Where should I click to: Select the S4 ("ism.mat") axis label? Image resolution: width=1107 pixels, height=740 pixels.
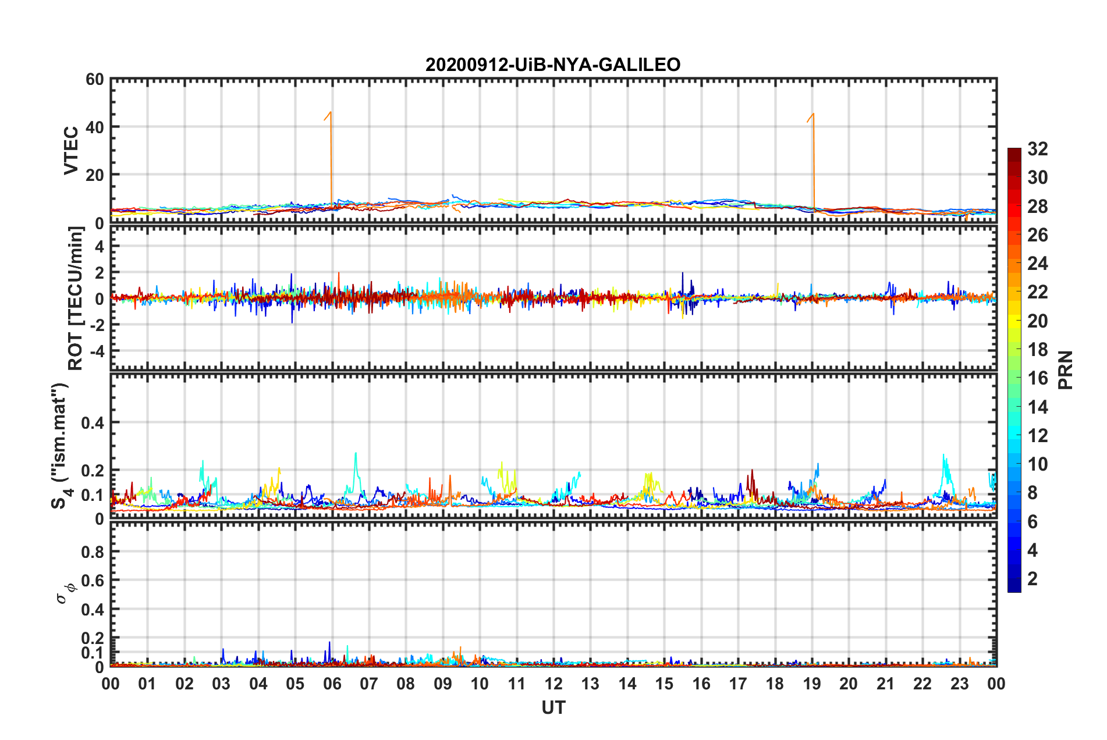(62, 446)
